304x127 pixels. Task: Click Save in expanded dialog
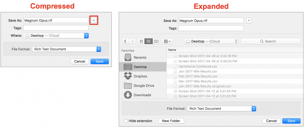point(291,121)
